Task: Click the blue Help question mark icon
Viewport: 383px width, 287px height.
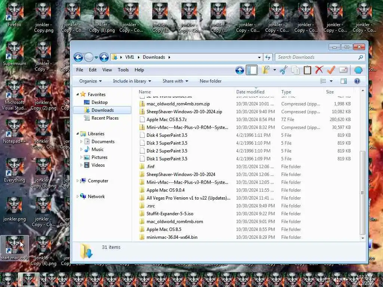Action: pos(357,81)
